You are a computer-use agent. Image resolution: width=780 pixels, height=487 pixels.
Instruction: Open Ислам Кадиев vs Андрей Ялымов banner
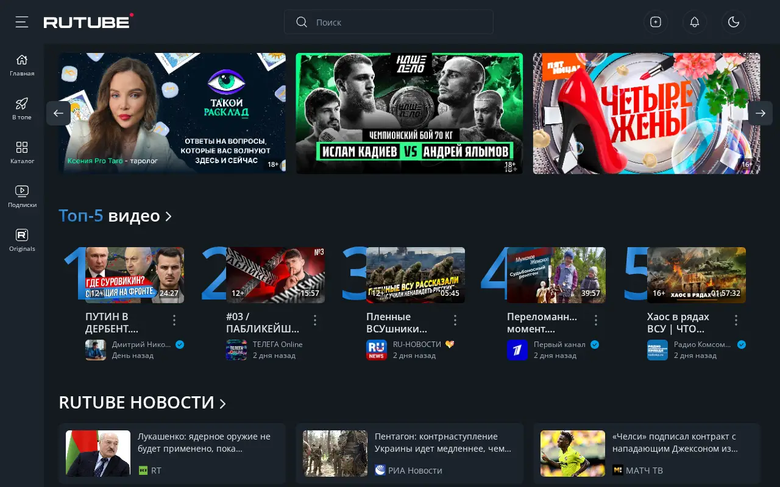tap(409, 113)
